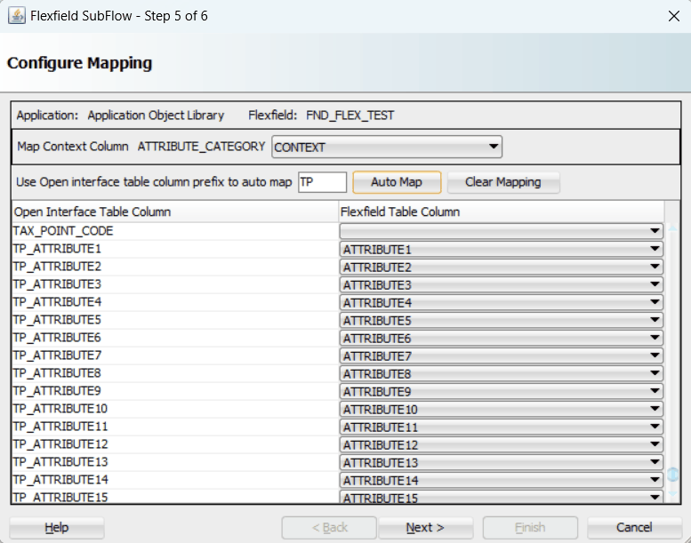Click the Open Interface Table Column header

pyautogui.click(x=174, y=212)
